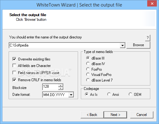This screenshot has height=124, width=159.
Task: Click the 'Date format:' label
Action: pyautogui.click(x=21, y=95)
